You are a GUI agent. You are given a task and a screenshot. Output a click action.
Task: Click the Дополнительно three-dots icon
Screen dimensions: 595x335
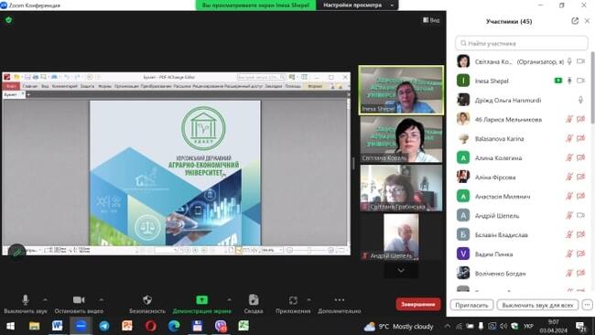[x=340, y=299]
